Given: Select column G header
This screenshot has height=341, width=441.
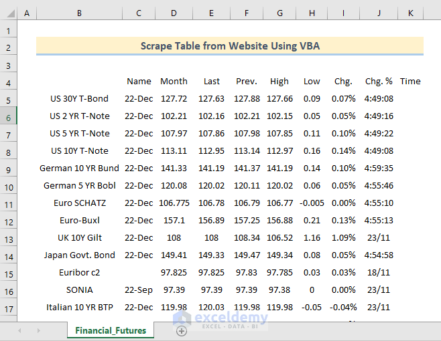Looking at the screenshot, I should [279, 13].
